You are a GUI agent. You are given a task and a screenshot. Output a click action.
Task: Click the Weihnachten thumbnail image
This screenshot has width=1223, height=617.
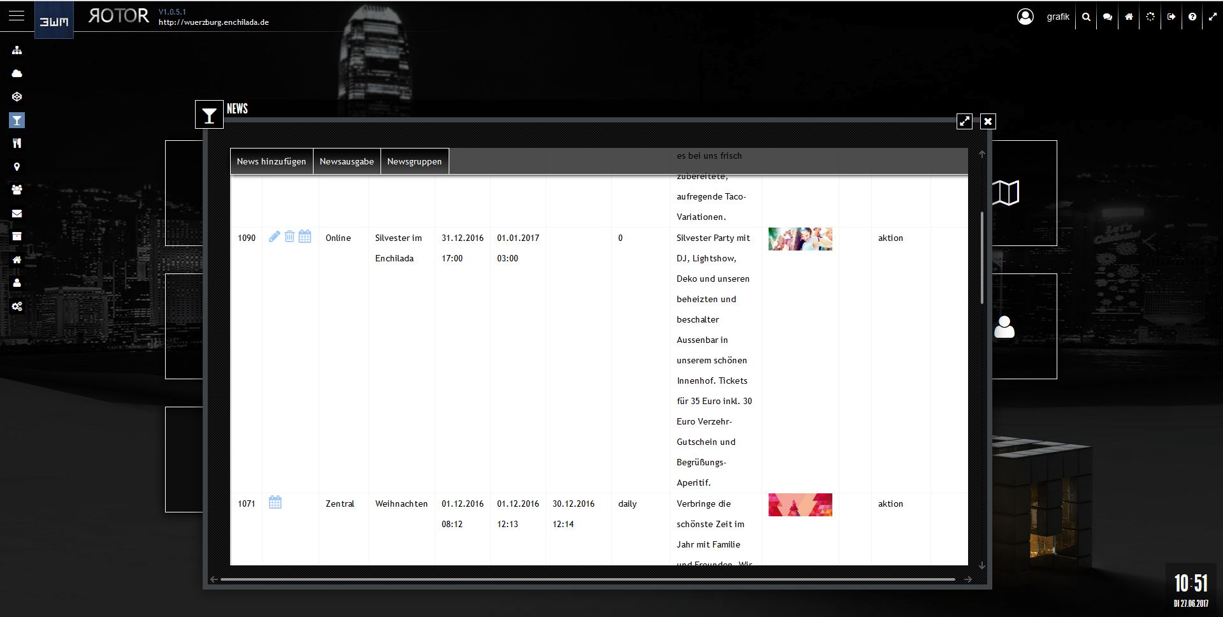click(x=800, y=505)
